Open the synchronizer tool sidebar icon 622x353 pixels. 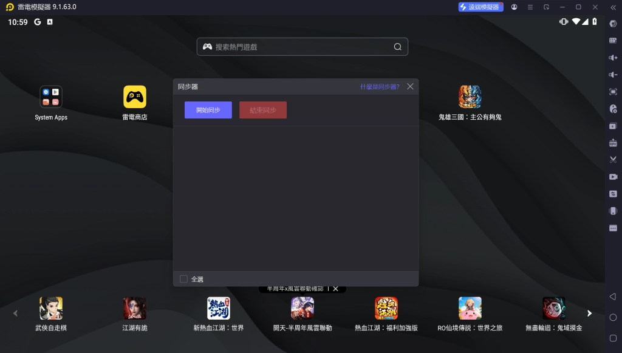tap(613, 194)
